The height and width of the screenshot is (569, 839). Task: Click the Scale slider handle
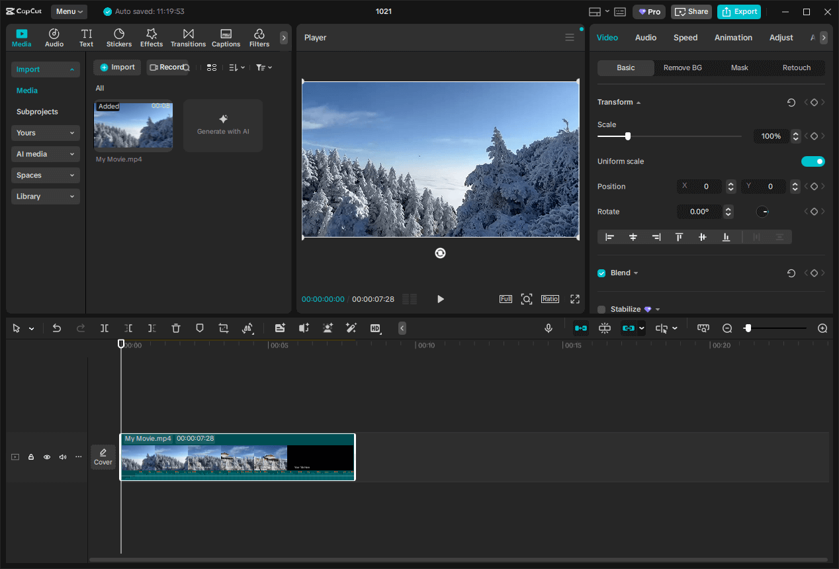(627, 136)
